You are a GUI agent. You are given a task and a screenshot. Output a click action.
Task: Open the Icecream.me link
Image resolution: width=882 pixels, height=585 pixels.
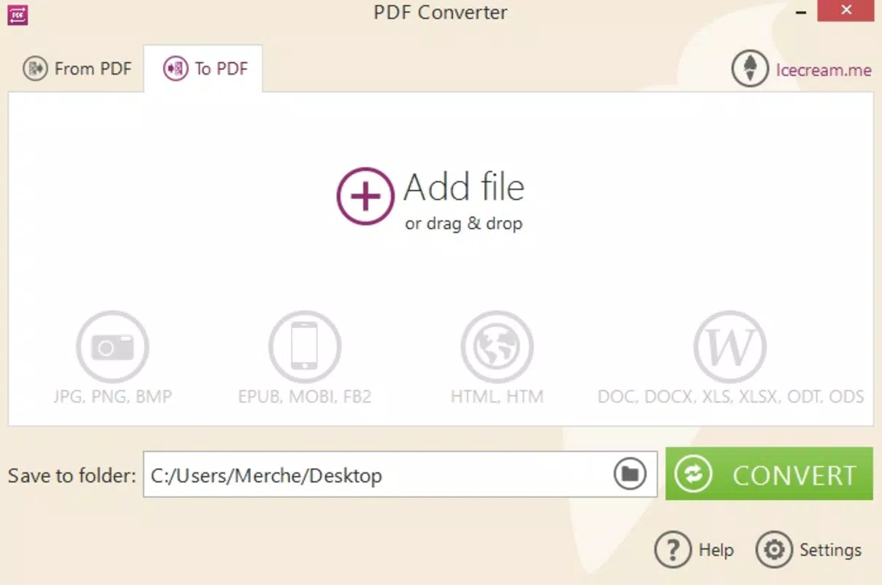824,70
